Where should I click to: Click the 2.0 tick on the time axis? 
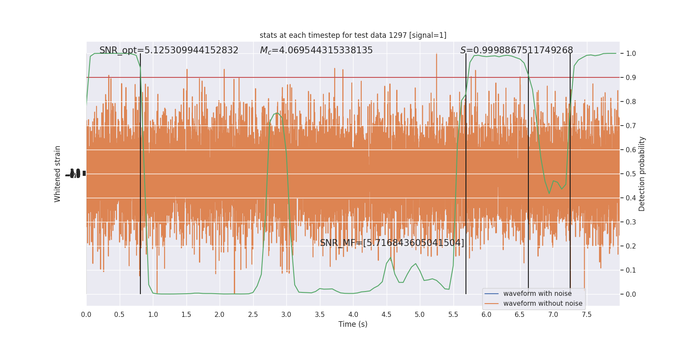[x=220, y=315]
